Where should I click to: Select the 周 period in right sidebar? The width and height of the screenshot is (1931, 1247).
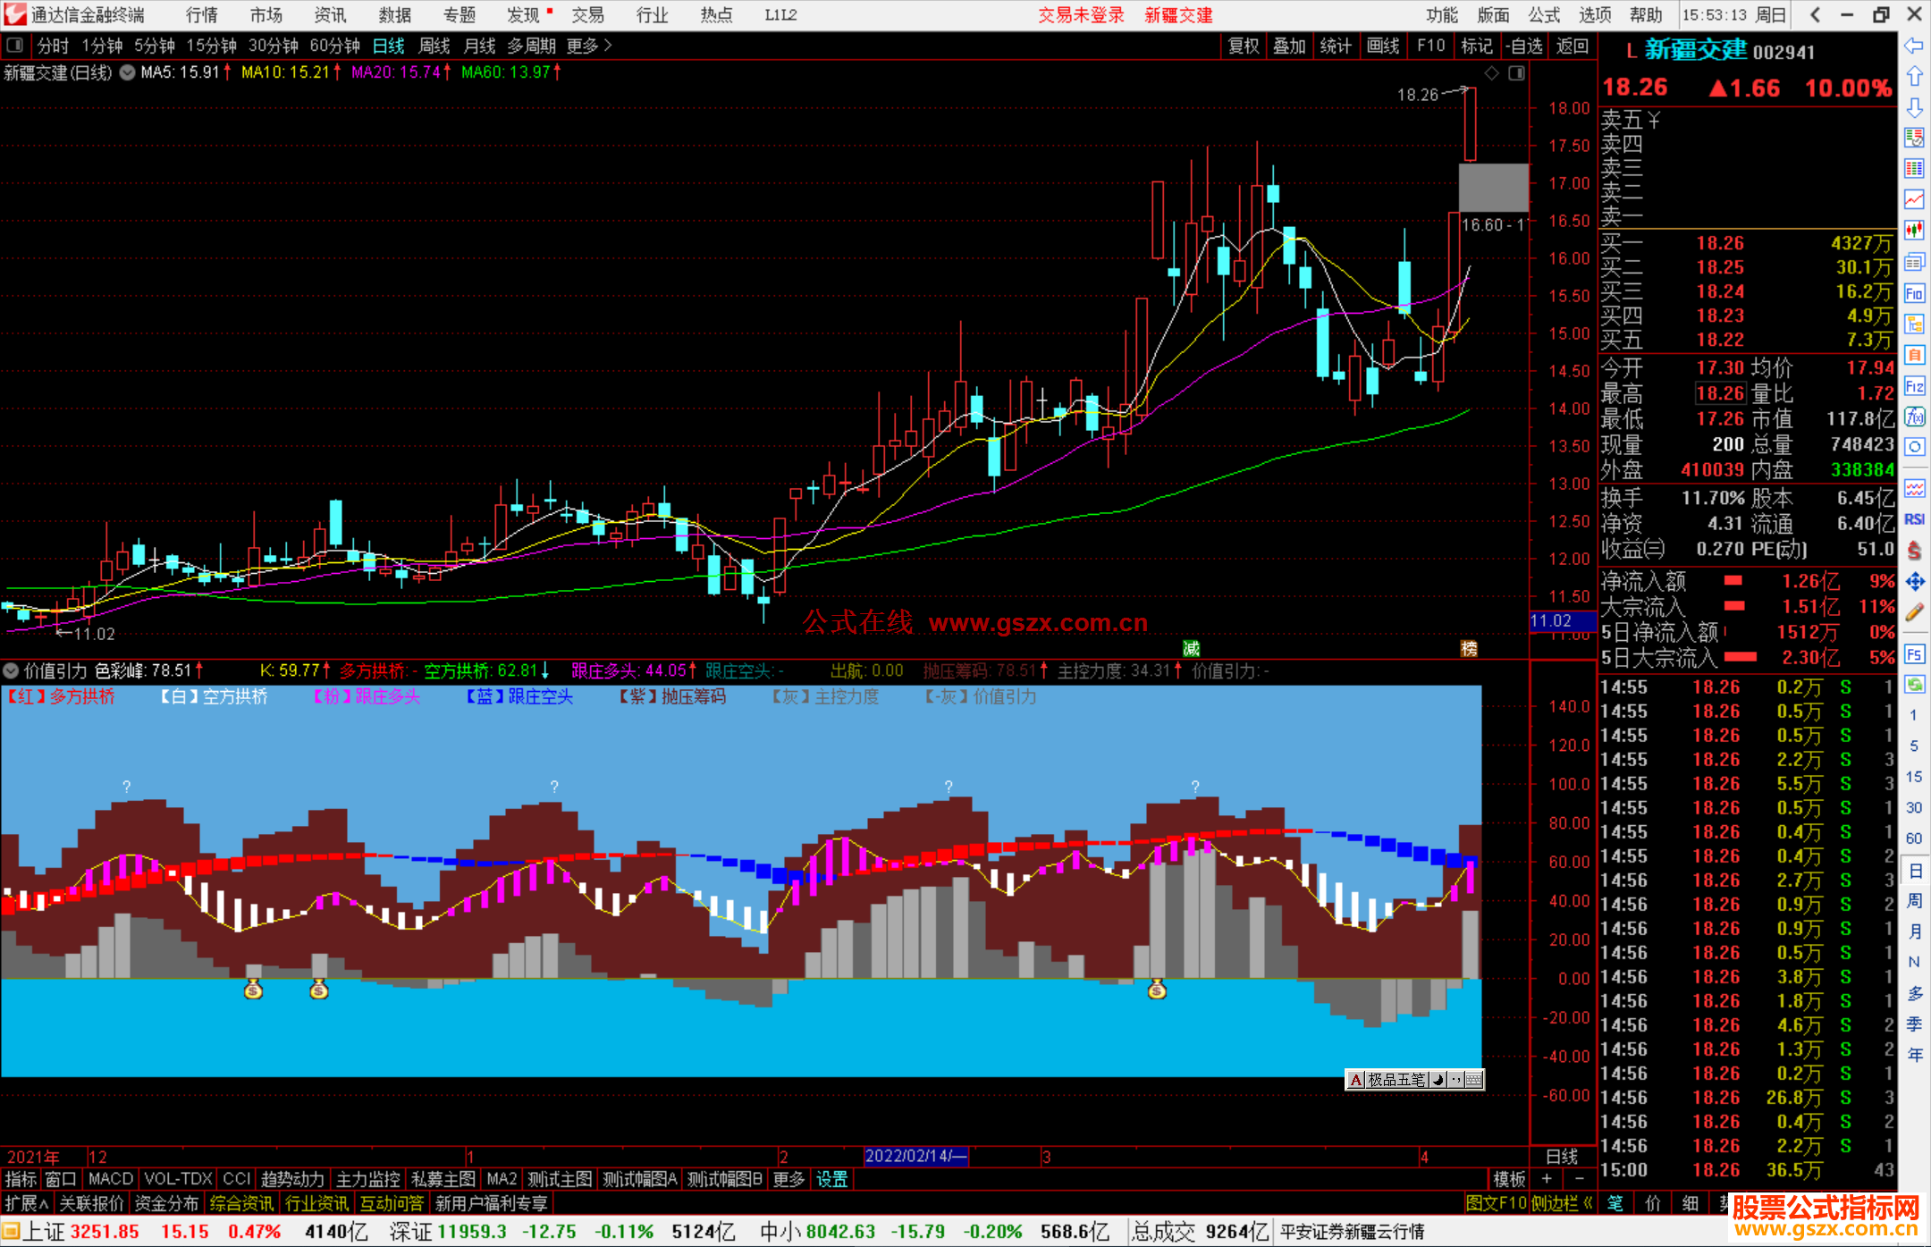[1914, 900]
